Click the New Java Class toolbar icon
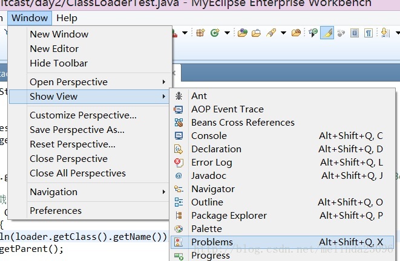400x261 pixels. [215, 33]
